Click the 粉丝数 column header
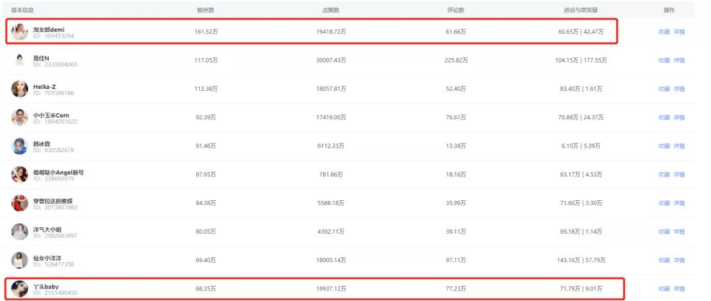 point(205,10)
